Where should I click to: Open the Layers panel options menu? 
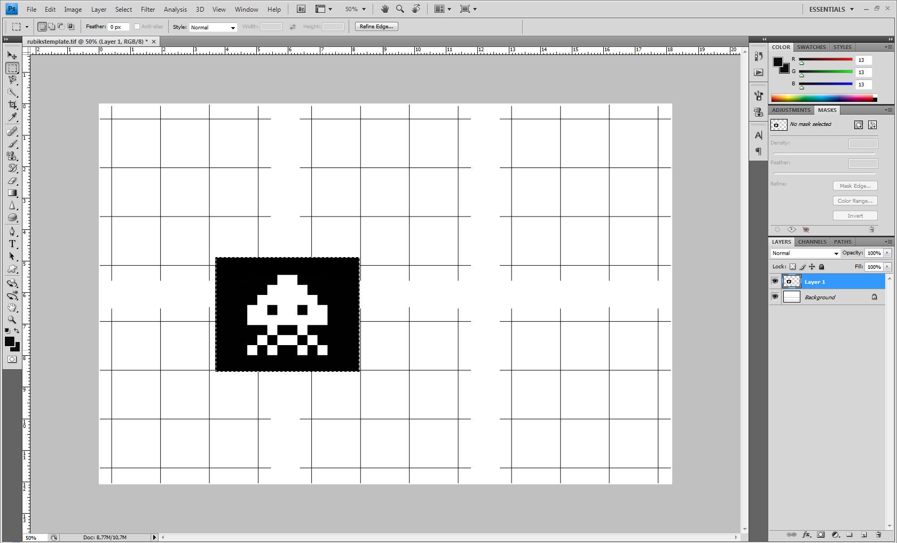pyautogui.click(x=888, y=242)
